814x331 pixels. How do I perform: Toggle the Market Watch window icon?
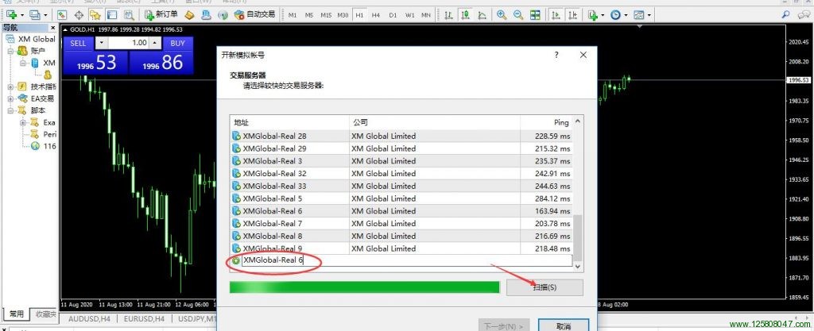(62, 15)
